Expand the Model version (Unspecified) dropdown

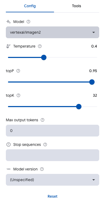pos(52,180)
